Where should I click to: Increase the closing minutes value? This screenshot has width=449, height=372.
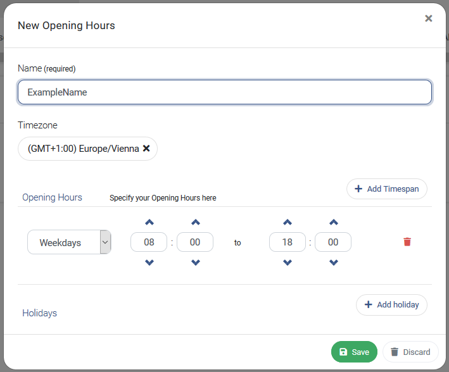334,222
